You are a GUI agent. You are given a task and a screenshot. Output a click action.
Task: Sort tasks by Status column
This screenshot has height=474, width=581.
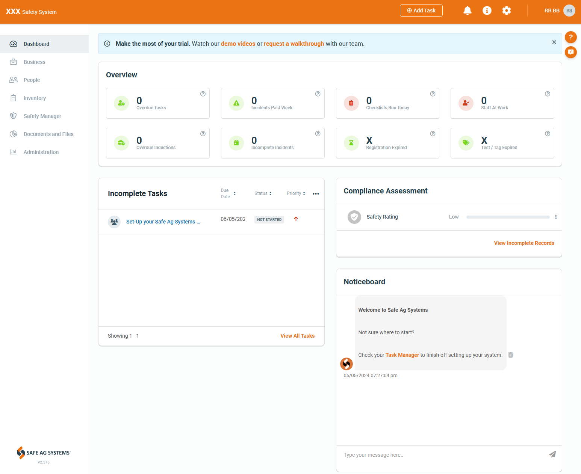pos(263,193)
